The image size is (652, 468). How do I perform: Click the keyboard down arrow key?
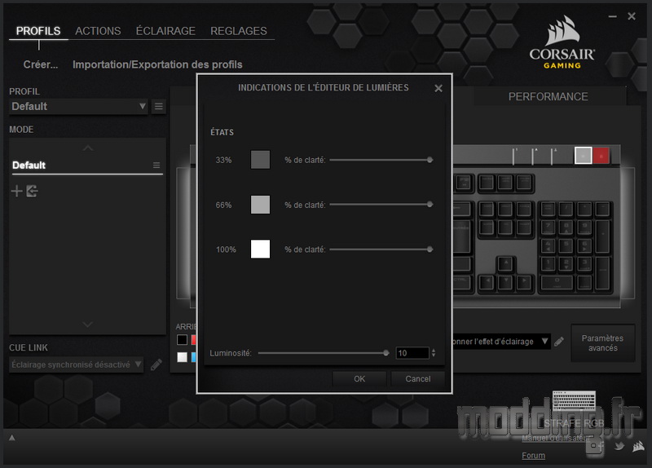point(505,282)
